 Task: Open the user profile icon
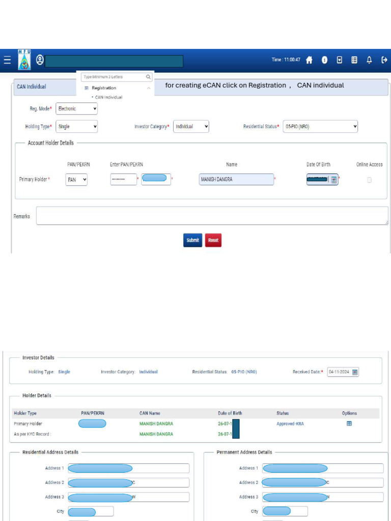click(40, 60)
